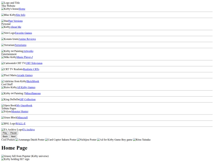This screenshot has width=214, height=161.
Task: Open the Minecraft tribute link
Action: tap(22, 117)
